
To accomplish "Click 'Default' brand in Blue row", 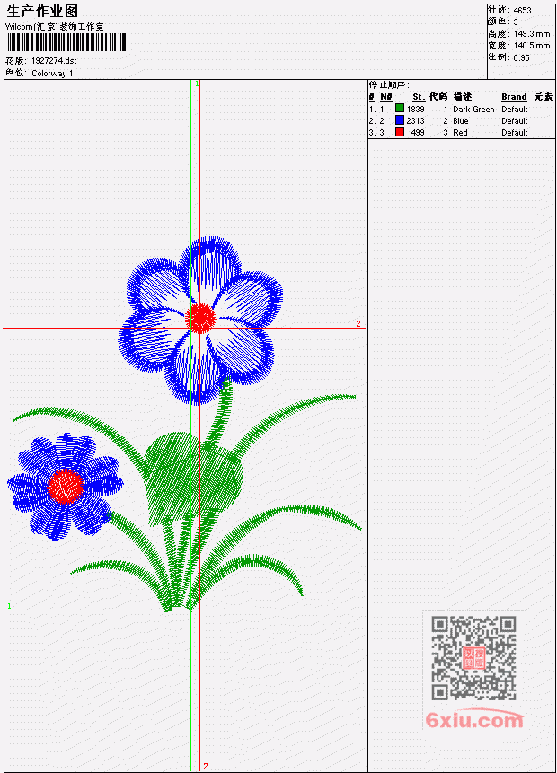I will pyautogui.click(x=515, y=121).
